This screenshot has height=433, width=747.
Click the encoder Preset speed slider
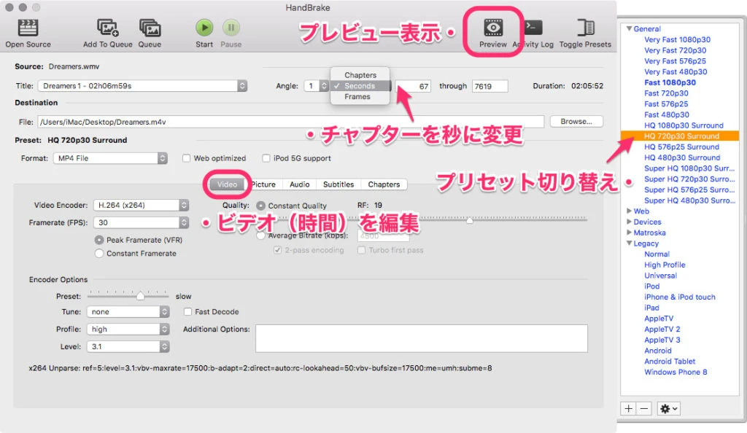point(140,296)
